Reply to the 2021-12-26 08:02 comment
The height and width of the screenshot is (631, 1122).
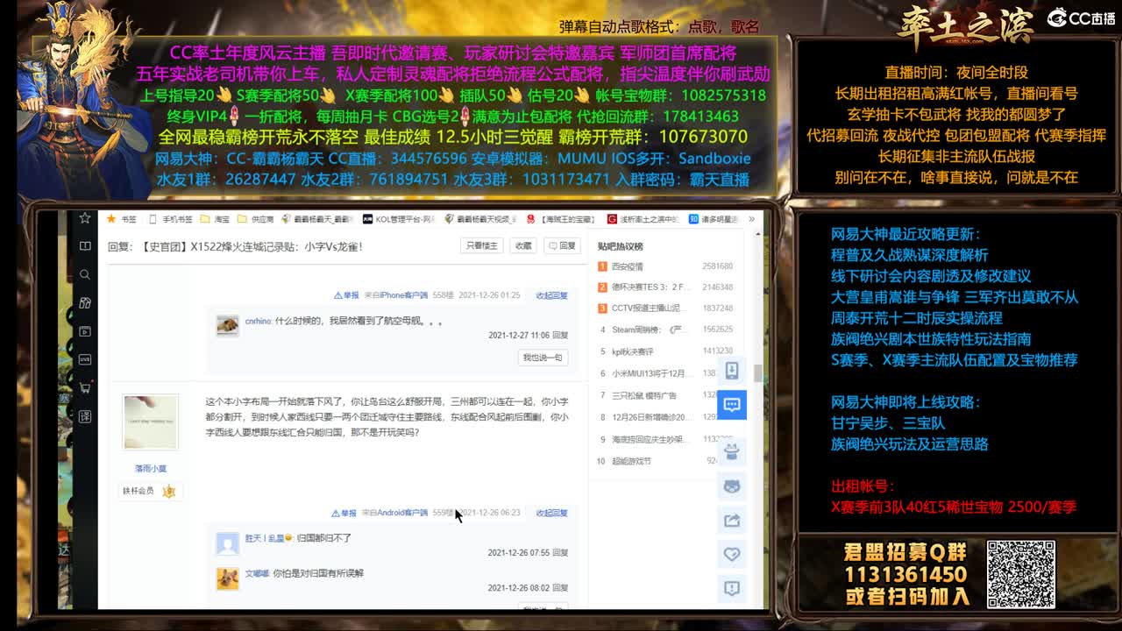point(560,587)
